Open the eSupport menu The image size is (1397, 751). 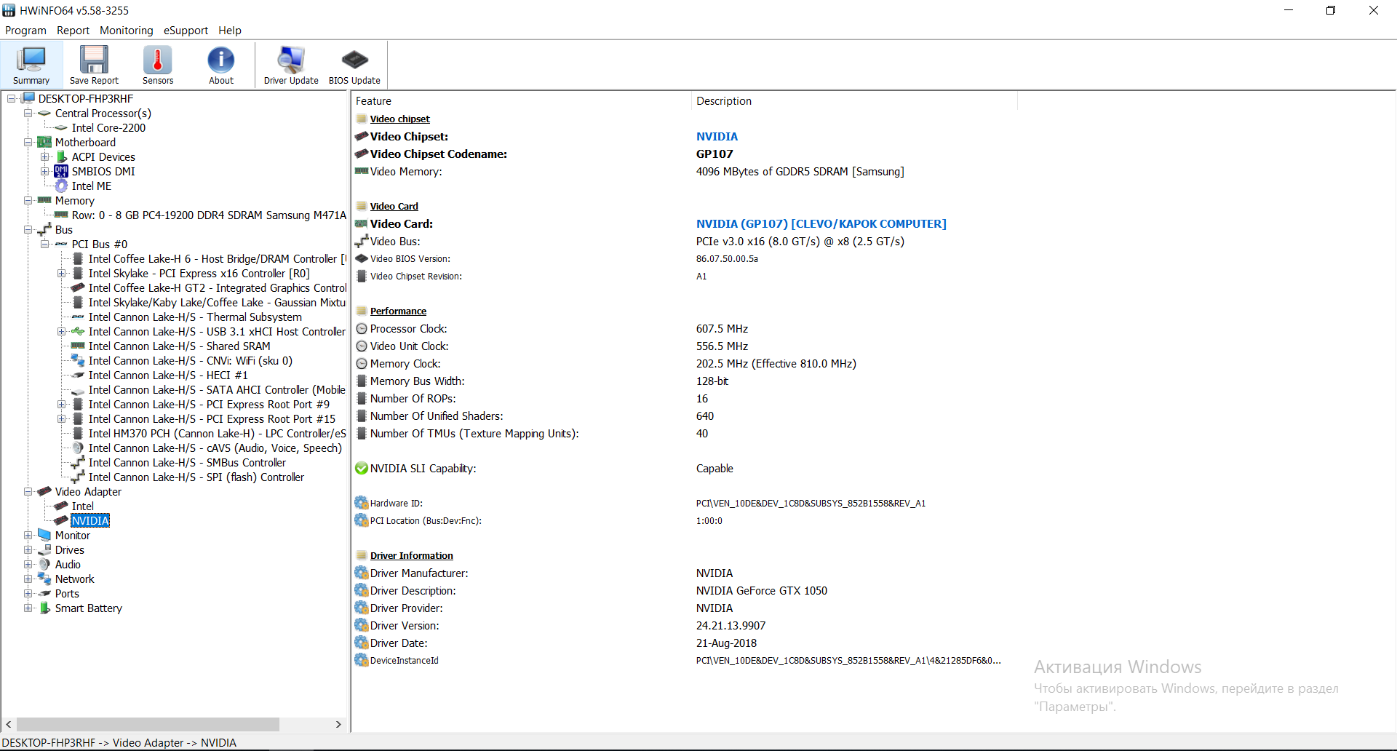pos(186,31)
